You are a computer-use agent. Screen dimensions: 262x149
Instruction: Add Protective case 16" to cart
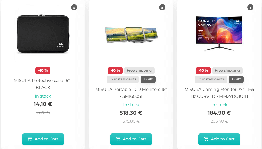click(x=43, y=139)
